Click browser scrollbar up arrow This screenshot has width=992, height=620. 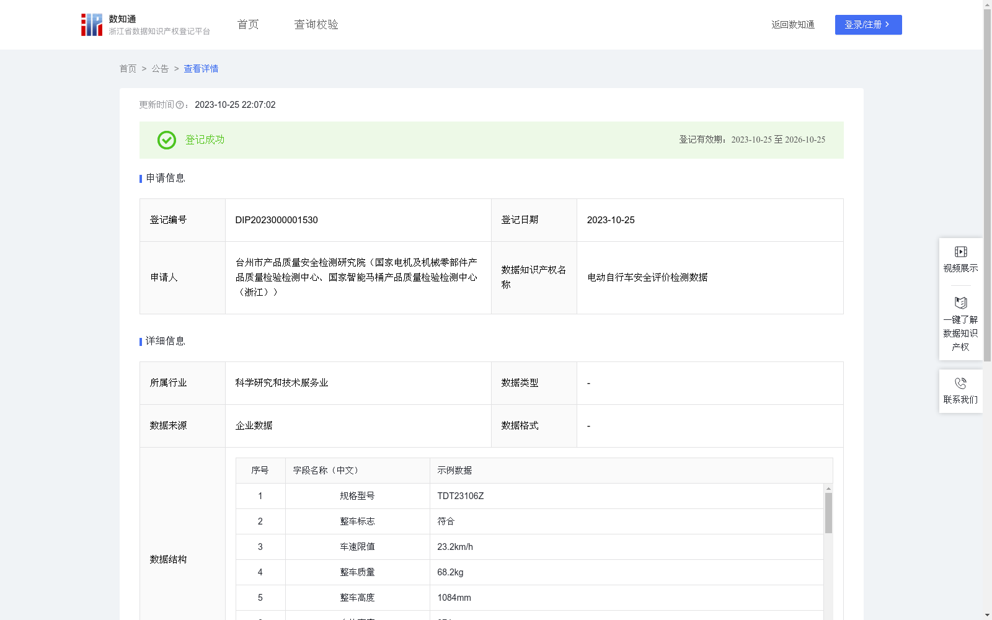(987, 4)
